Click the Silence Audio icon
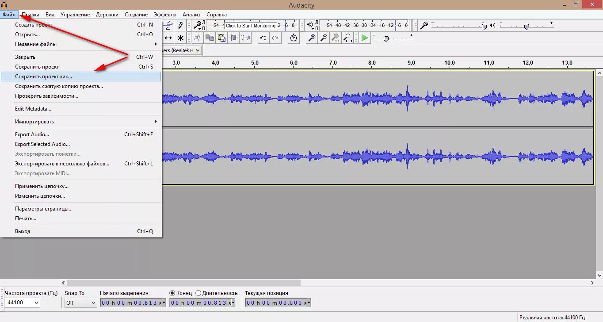This screenshot has width=603, height=322. coord(245,38)
